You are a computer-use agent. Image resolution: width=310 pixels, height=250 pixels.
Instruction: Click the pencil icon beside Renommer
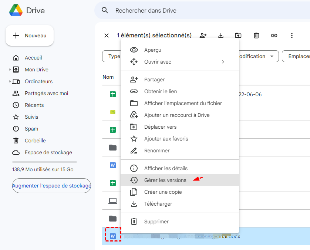pos(134,151)
